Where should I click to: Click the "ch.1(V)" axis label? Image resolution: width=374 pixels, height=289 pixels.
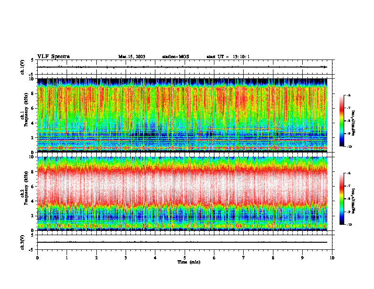pos(23,67)
